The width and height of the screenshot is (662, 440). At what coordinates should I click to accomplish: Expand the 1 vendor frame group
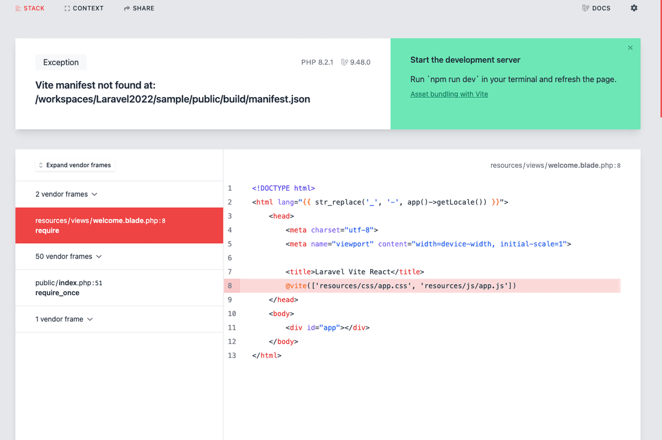(64, 319)
